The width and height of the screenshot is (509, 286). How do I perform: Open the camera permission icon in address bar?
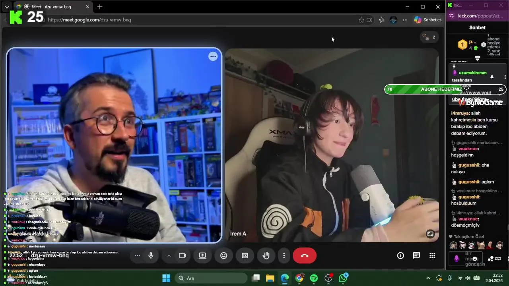point(369,20)
